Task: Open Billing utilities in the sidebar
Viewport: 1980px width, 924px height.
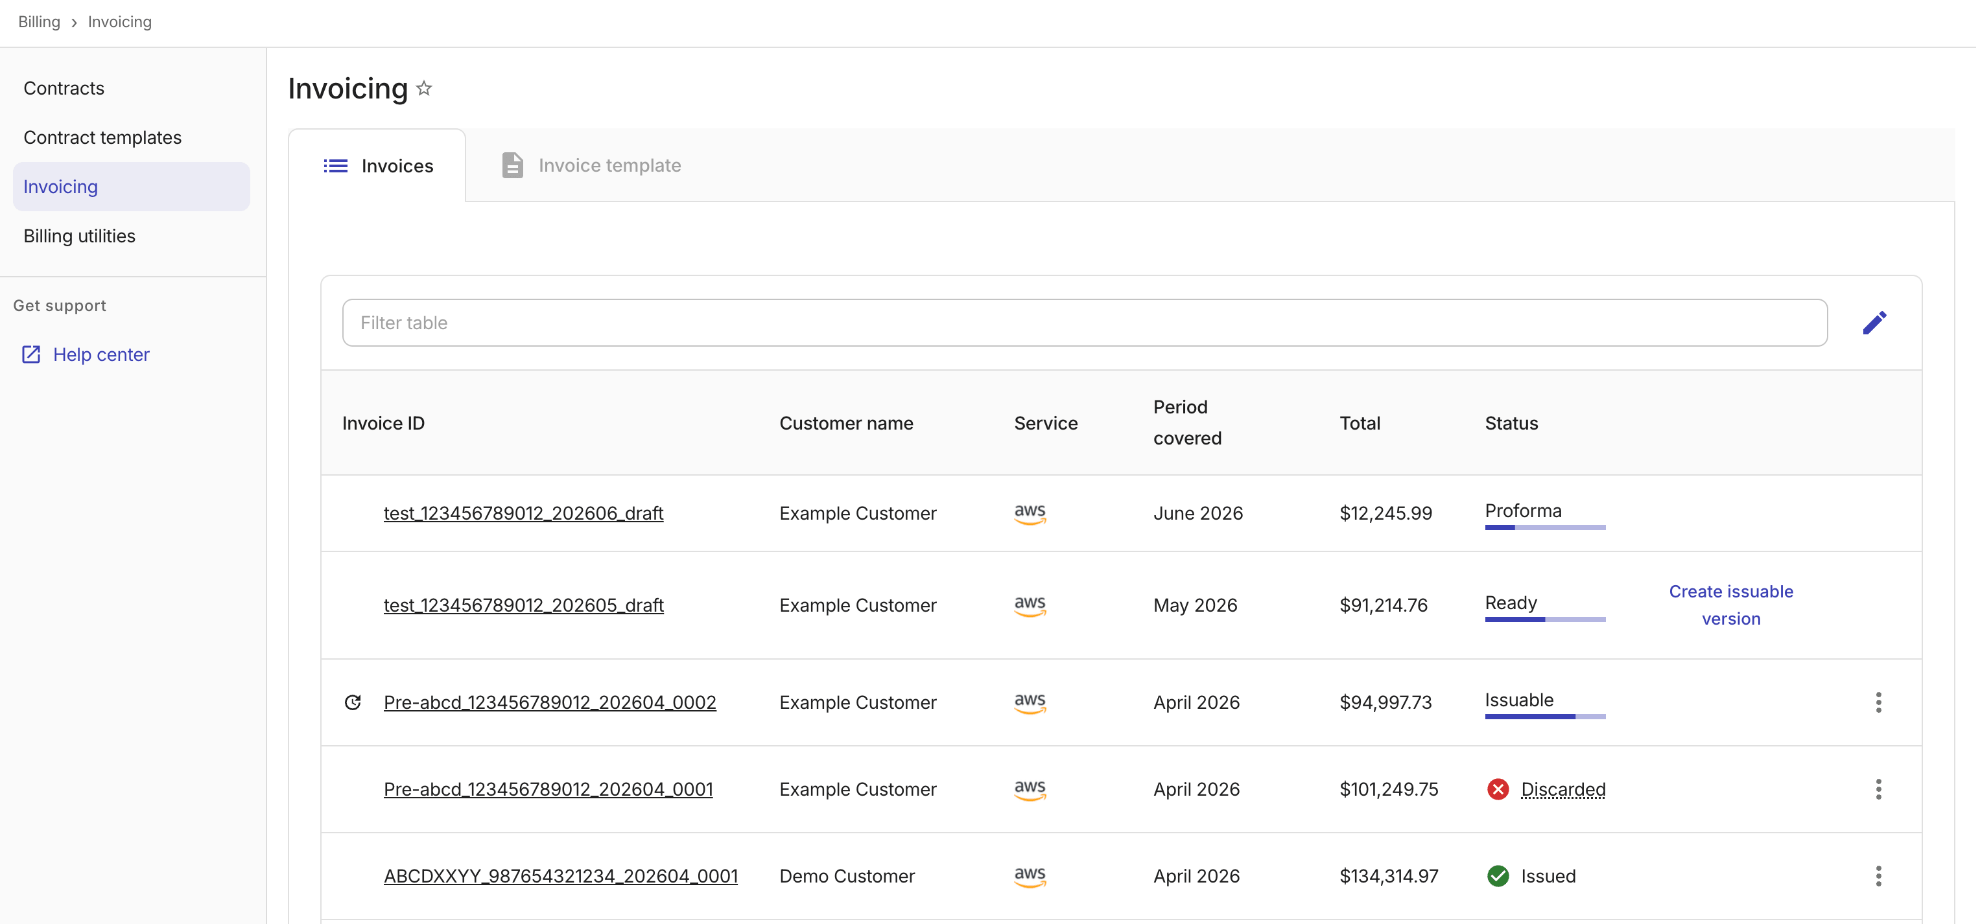Action: 132,236
